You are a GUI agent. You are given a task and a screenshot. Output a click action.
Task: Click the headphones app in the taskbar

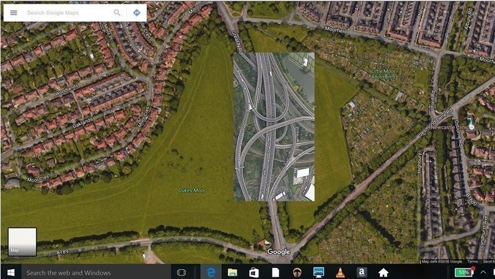[x=297, y=272]
